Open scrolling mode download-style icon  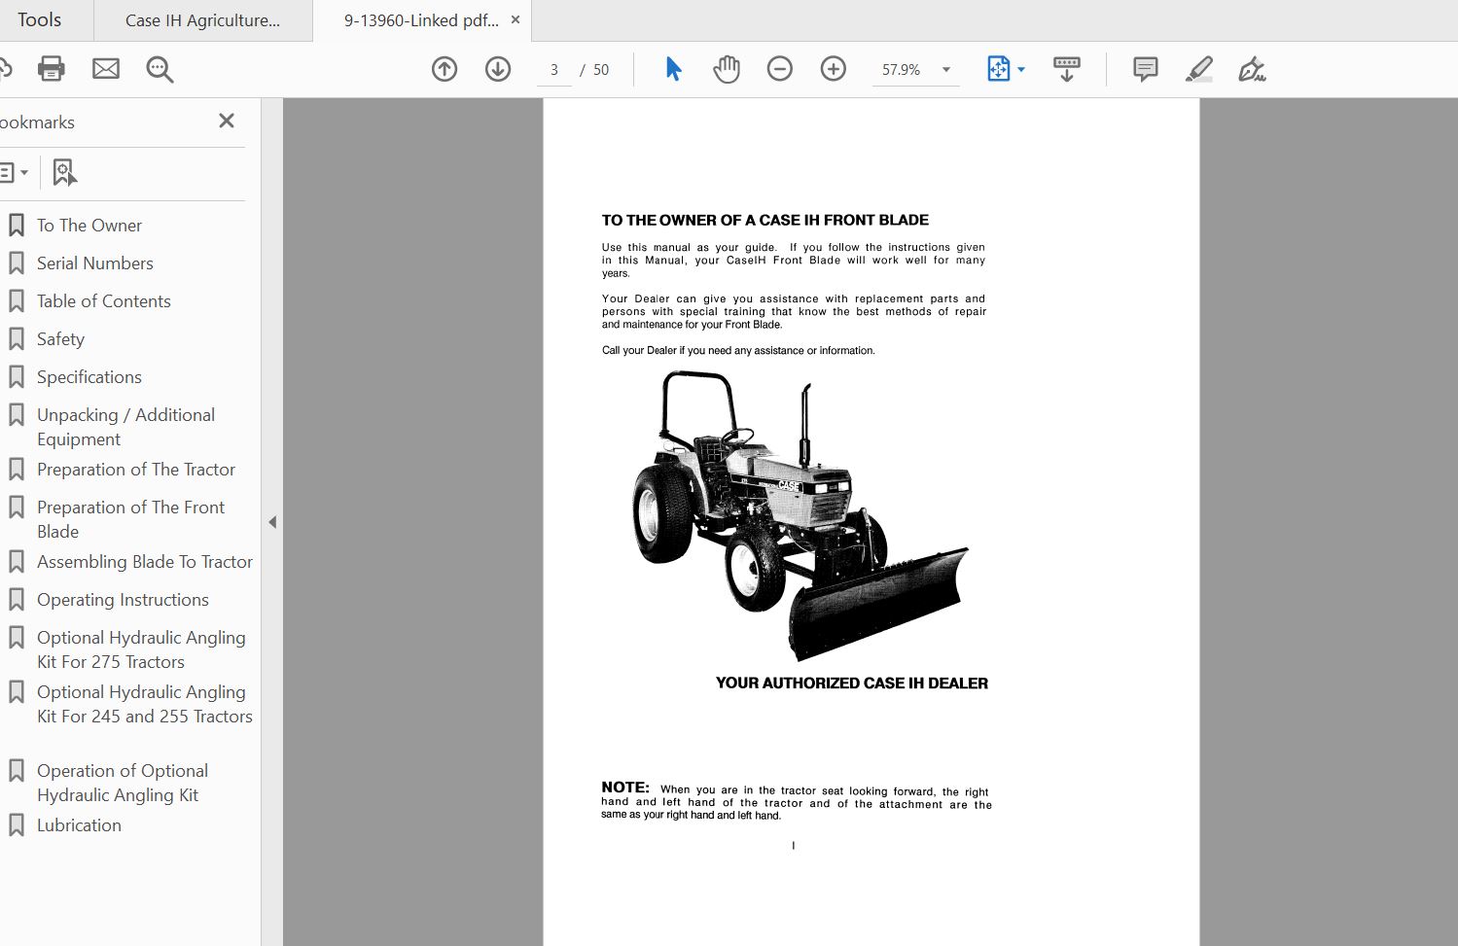tap(1067, 69)
